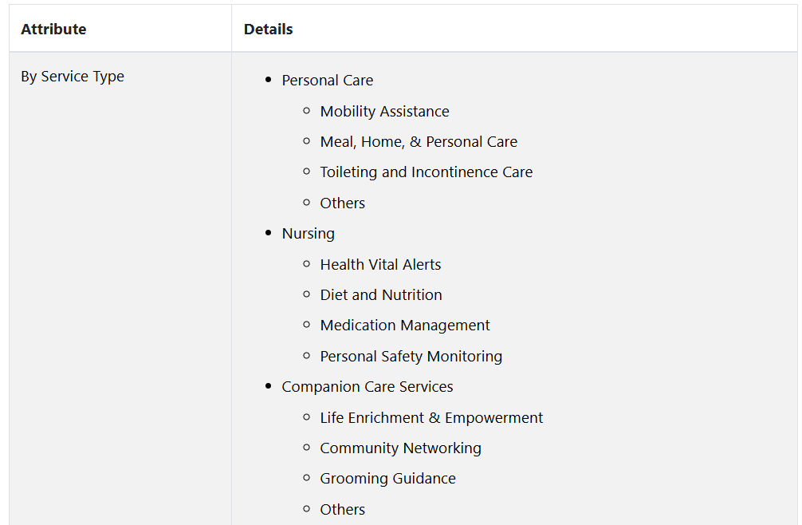
Task: Click the bullet beside Nursing
Action: click(x=269, y=234)
